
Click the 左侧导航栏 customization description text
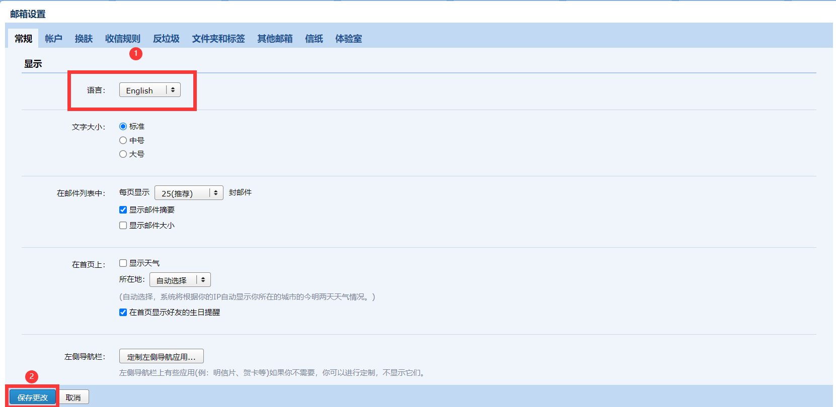click(273, 373)
